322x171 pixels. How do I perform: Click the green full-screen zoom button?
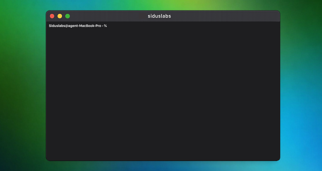[x=67, y=16]
